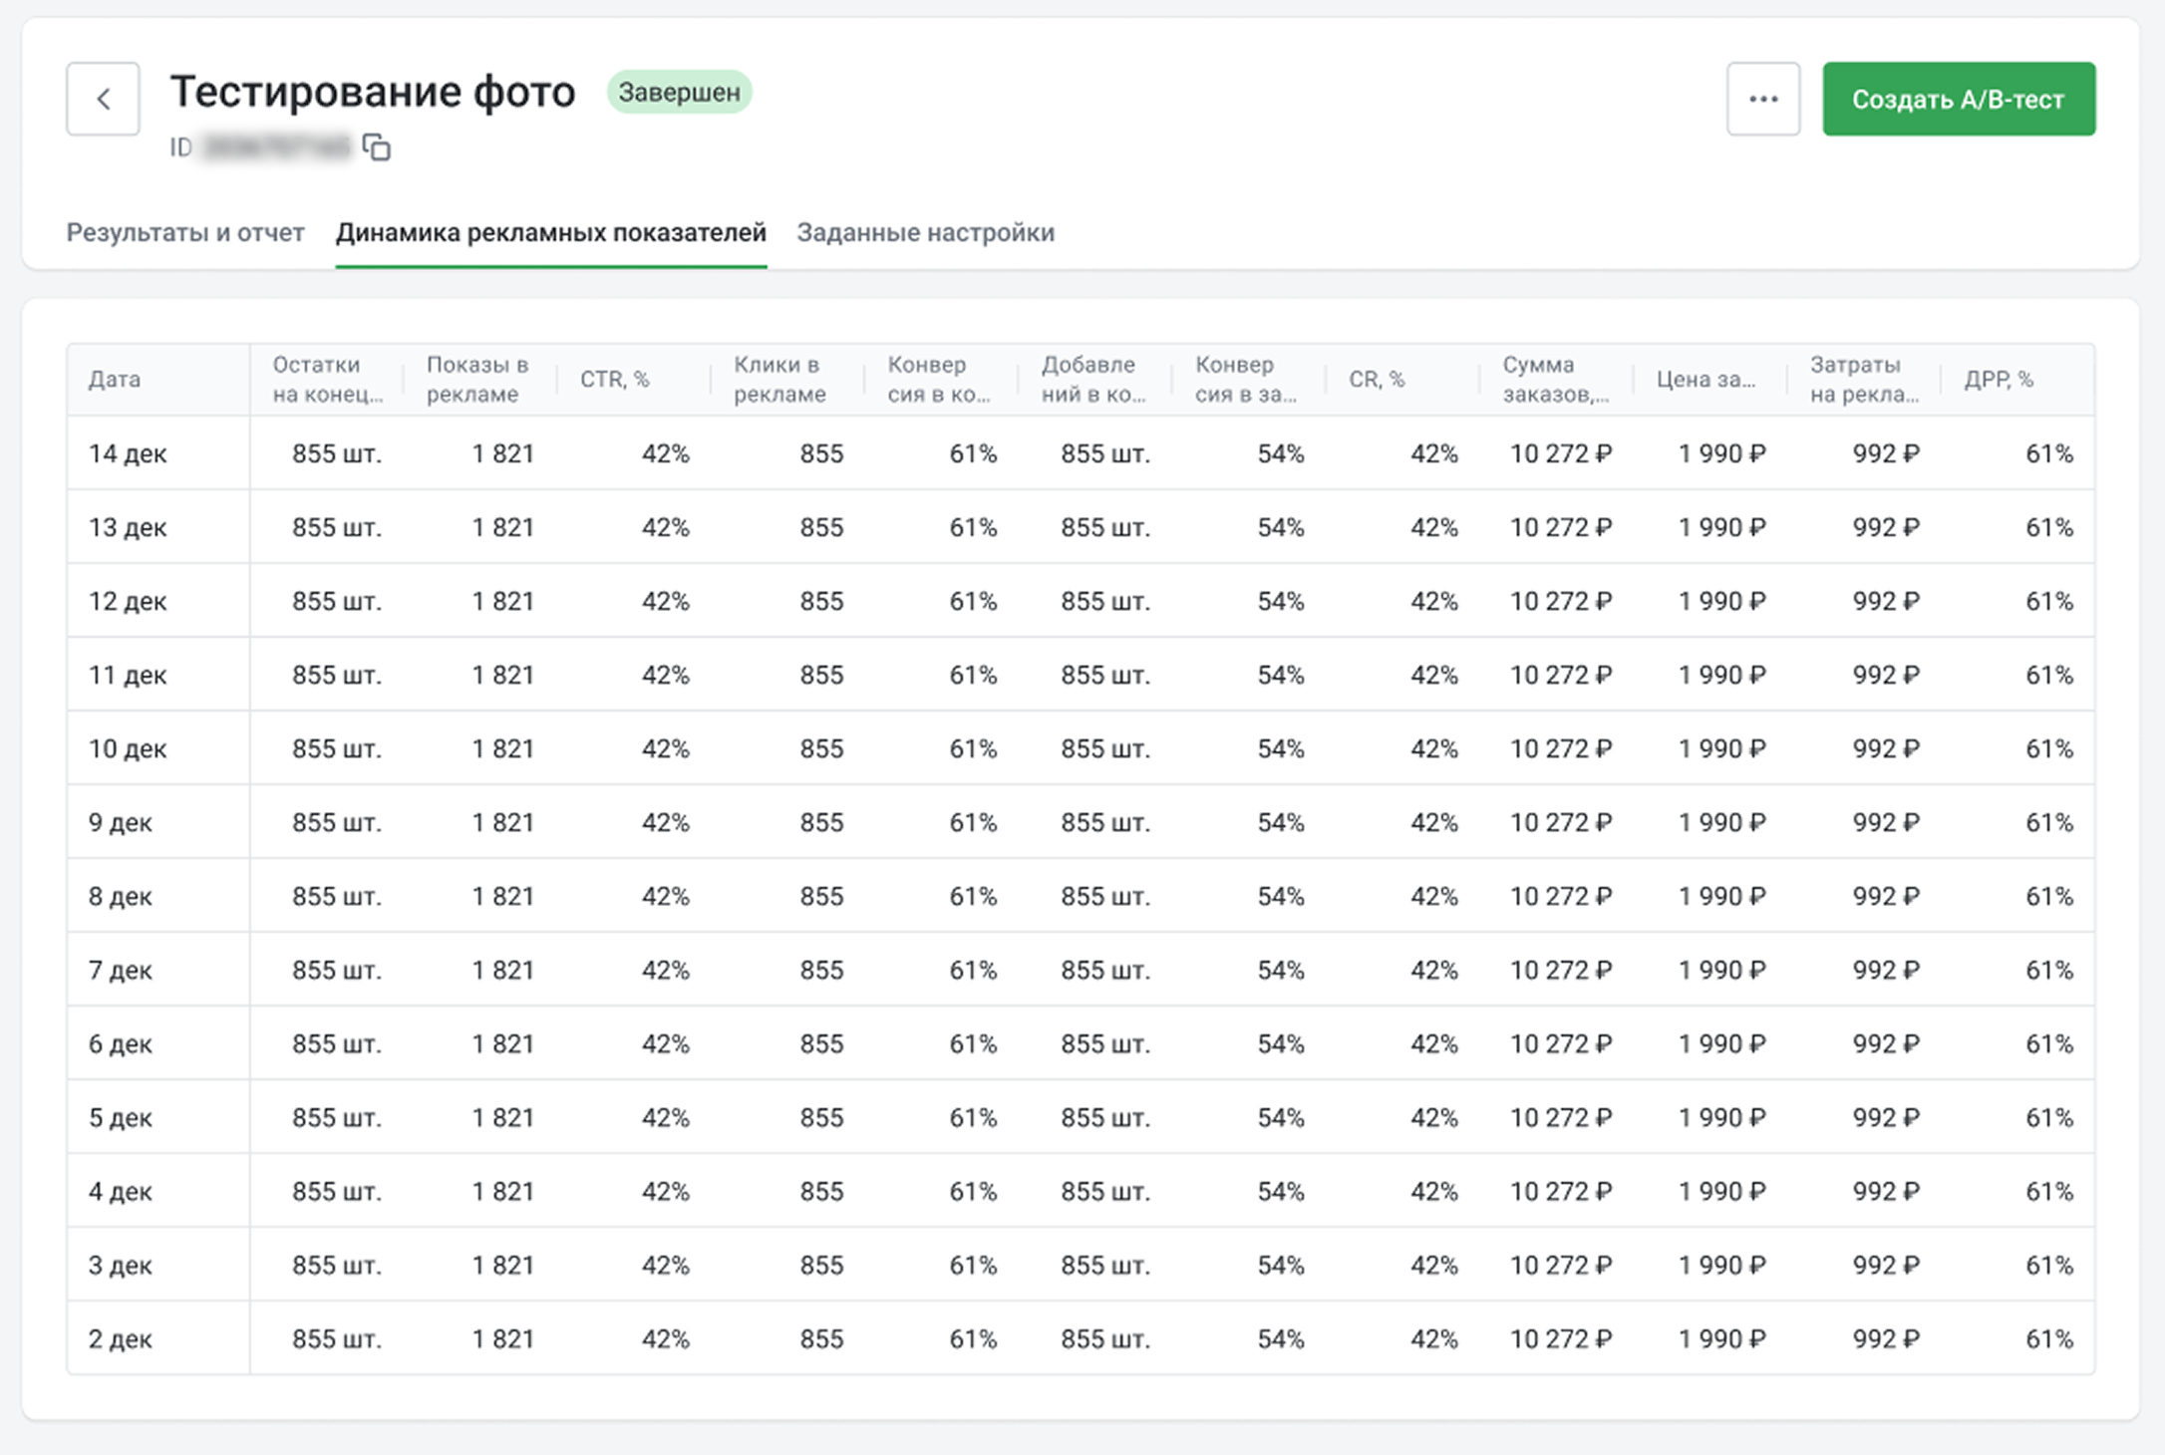Viewport: 2165px width, 1455px height.
Task: Click the ДРР, % column header
Action: pyautogui.click(x=1998, y=380)
